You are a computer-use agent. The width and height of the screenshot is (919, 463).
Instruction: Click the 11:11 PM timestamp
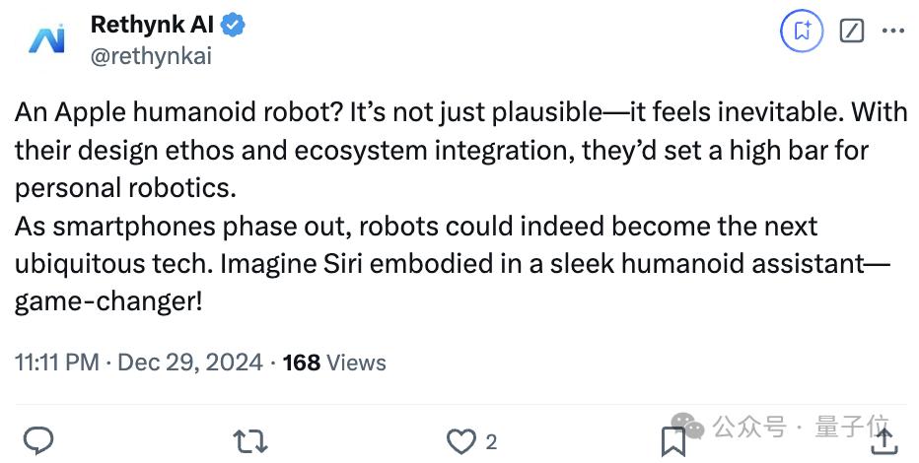pyautogui.click(x=57, y=363)
